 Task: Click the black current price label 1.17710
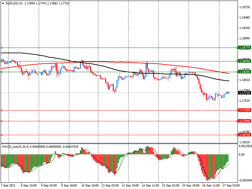point(245,93)
